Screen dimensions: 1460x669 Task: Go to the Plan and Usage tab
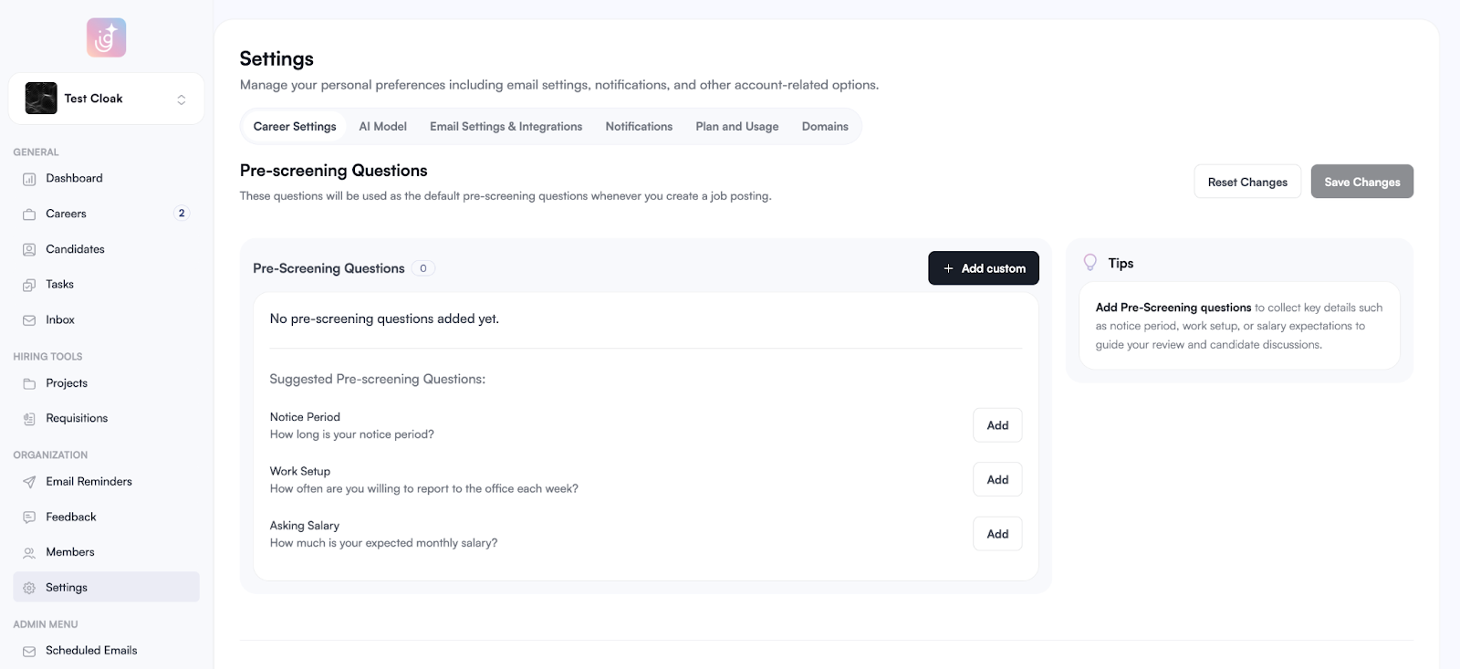tap(736, 127)
